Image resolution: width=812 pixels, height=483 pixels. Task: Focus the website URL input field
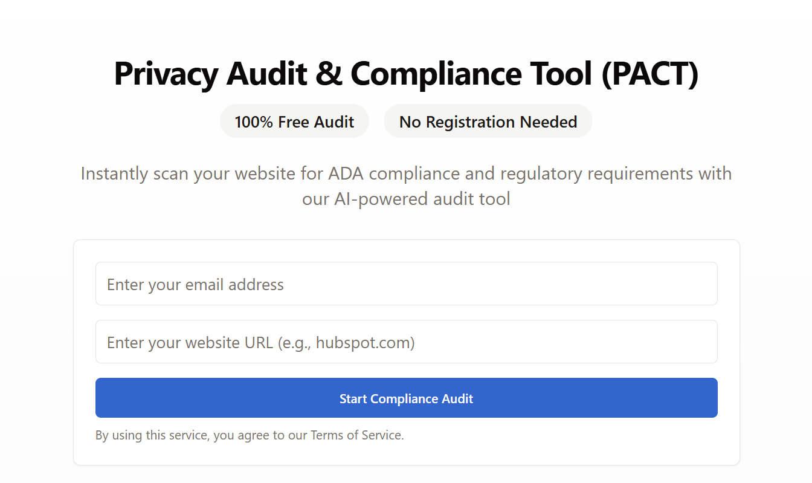pyautogui.click(x=406, y=342)
